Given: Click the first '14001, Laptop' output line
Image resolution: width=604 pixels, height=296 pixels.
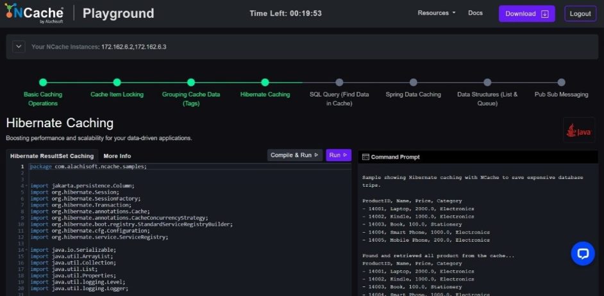Looking at the screenshot, I should [x=418, y=209].
